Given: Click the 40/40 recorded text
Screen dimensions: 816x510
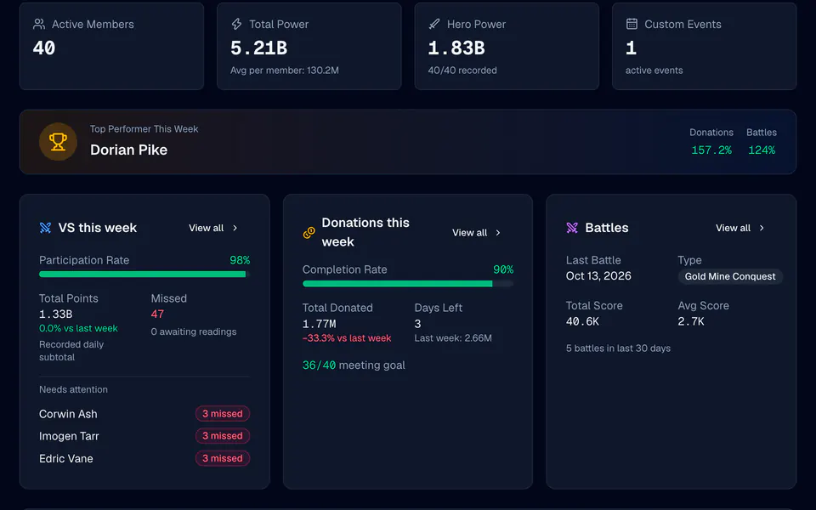Looking at the screenshot, I should [462, 71].
